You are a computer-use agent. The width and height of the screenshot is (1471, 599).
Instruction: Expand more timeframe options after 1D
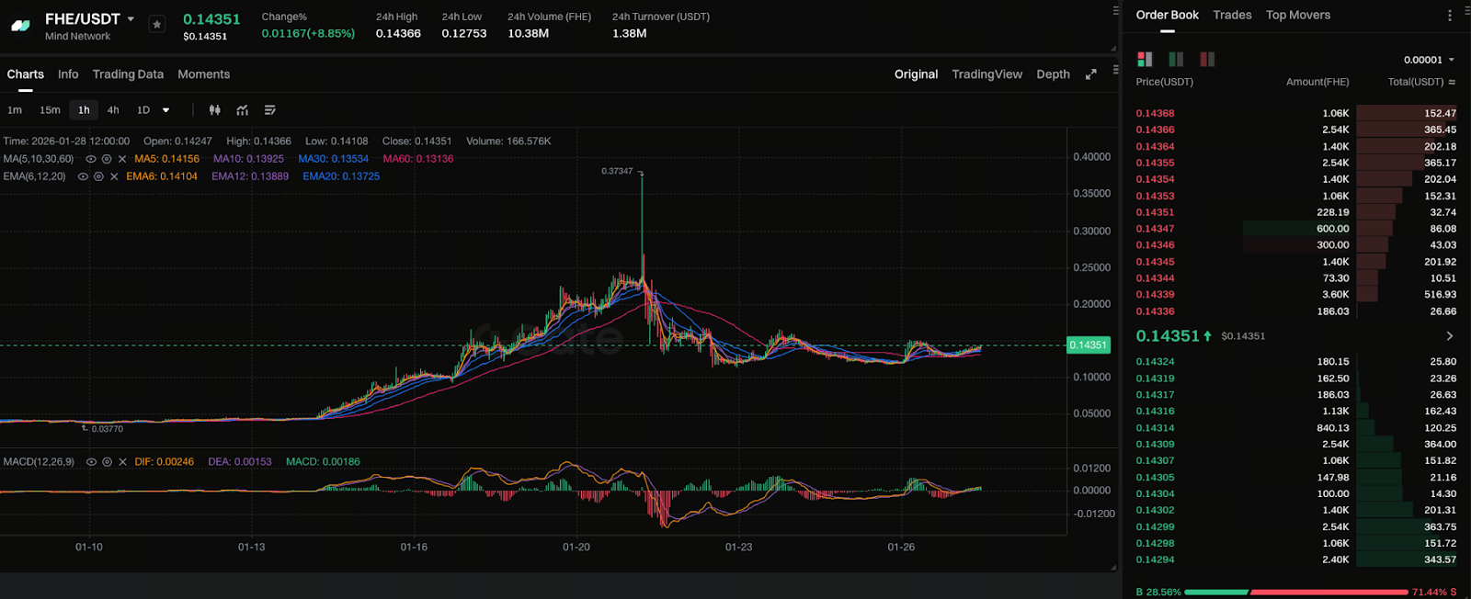click(x=165, y=110)
